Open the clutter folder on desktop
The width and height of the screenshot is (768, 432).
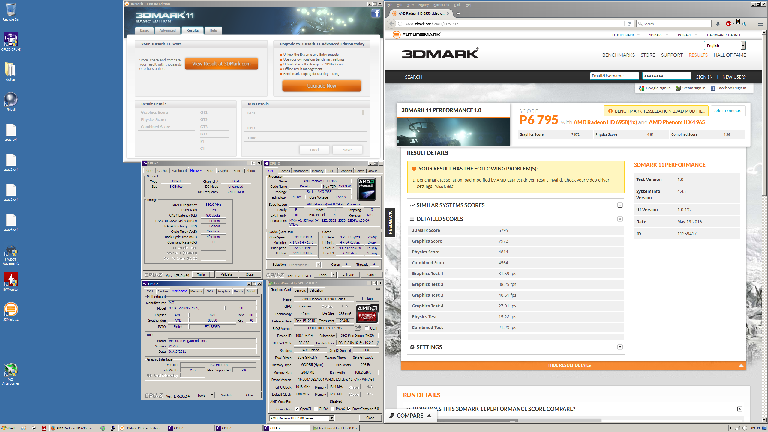click(11, 72)
